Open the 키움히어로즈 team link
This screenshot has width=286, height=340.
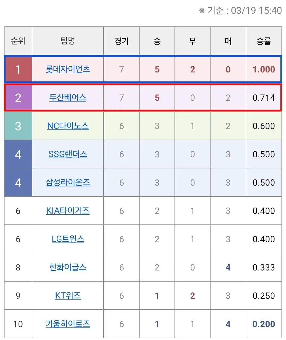pyautogui.click(x=68, y=324)
